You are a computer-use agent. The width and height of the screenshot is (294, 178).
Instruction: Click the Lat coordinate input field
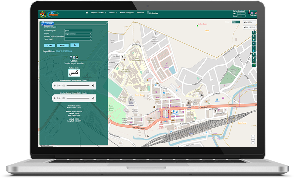pos(241,14)
